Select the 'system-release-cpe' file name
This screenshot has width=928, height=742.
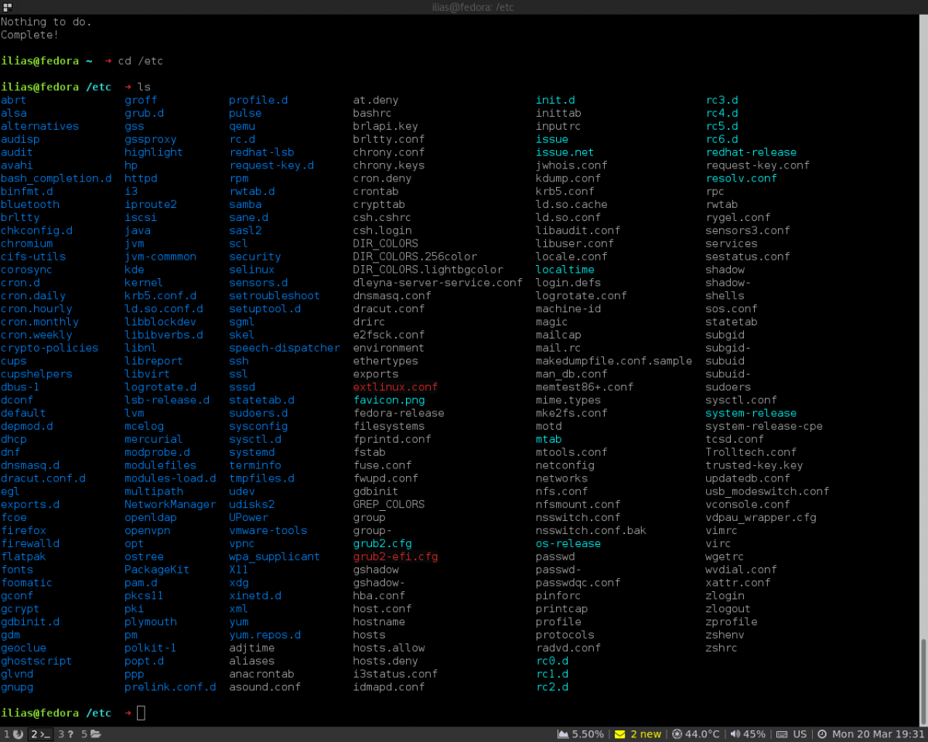click(764, 426)
